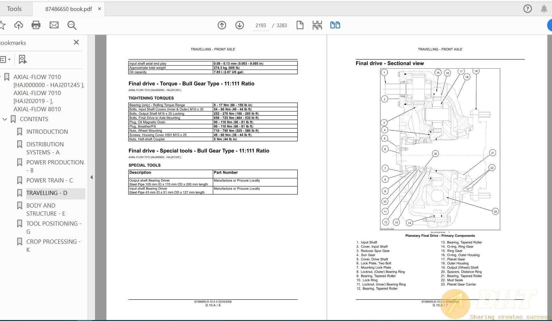
Task: Open the Help question mark icon
Action: 528,9
